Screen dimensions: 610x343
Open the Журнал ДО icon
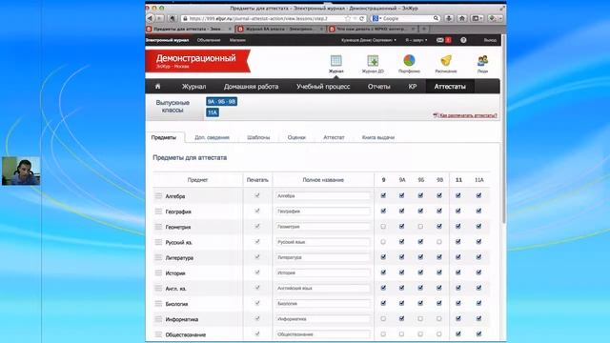tap(373, 61)
